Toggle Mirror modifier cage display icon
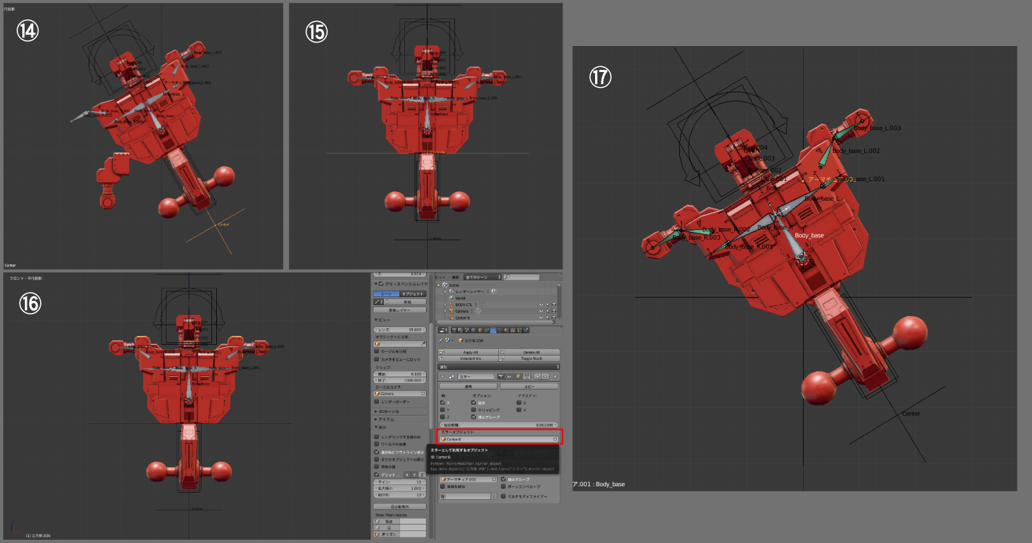The image size is (1032, 543). tap(527, 377)
